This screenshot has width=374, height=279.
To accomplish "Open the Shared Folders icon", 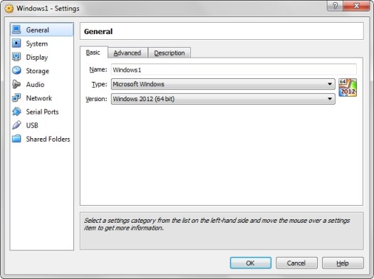I will 16,139.
